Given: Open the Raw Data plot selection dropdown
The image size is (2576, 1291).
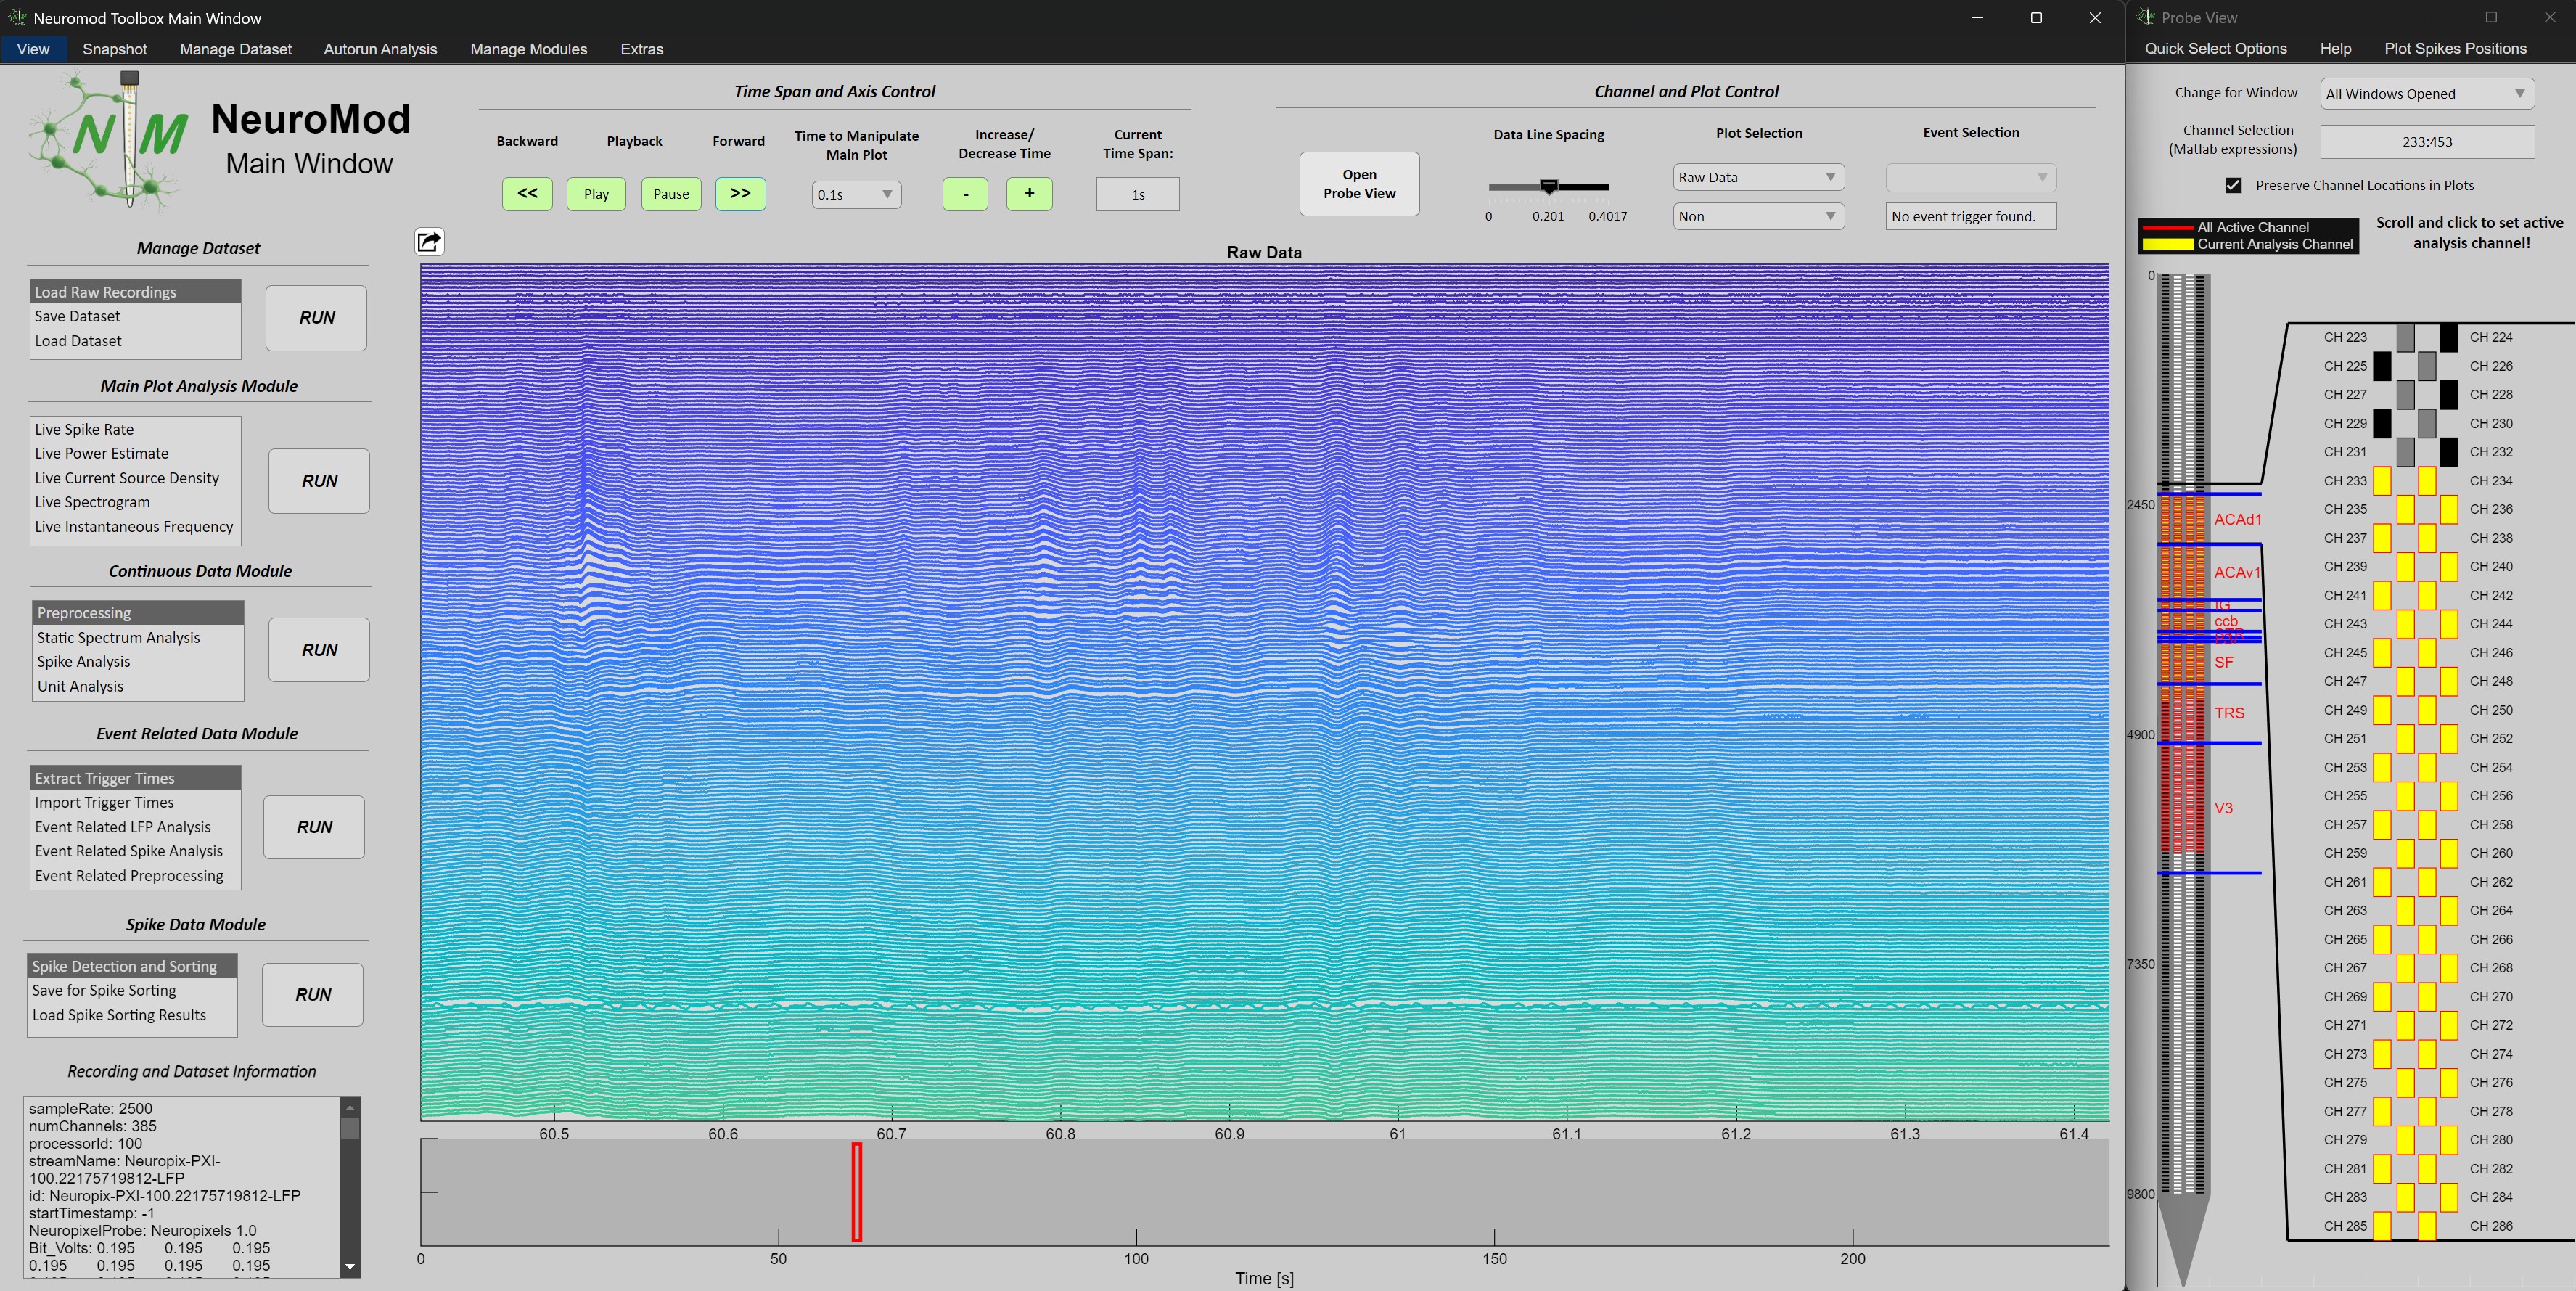Looking at the screenshot, I should pyautogui.click(x=1759, y=177).
